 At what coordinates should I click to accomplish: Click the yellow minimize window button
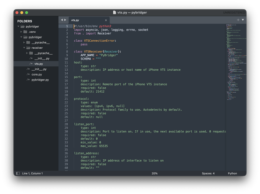tap(22, 13)
